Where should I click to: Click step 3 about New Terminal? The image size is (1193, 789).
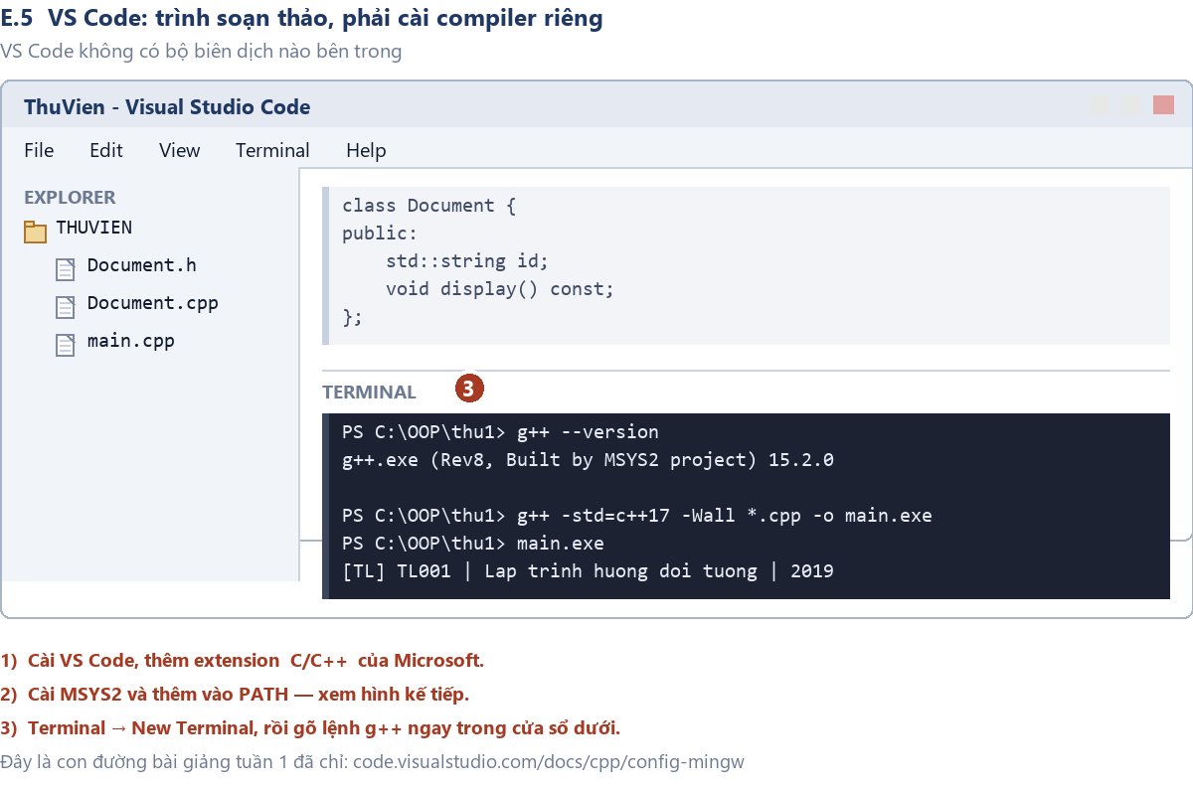(x=310, y=727)
